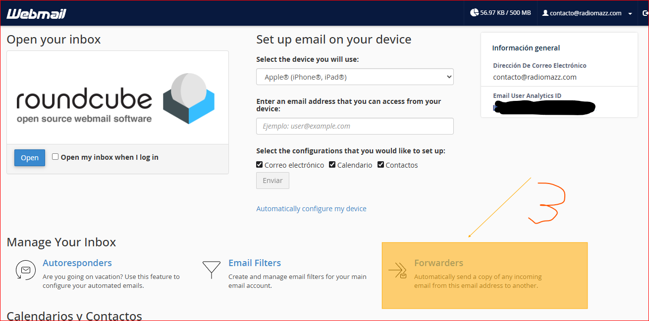
Task: Click the 'Set up email on your device' heading
Action: [334, 40]
